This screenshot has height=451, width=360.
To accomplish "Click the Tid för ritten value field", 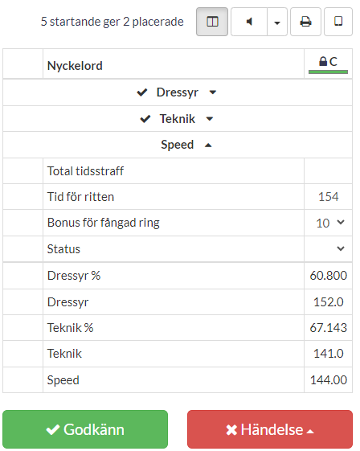I will (x=329, y=197).
